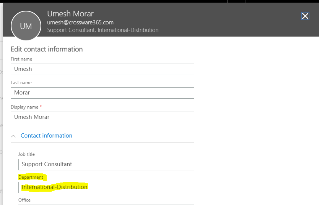319x205 pixels.
Task: Click the Display name label
Action: point(24,107)
